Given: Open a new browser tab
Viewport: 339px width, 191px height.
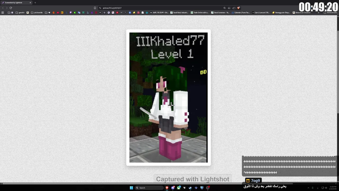Looking at the screenshot, I should pos(35,3).
